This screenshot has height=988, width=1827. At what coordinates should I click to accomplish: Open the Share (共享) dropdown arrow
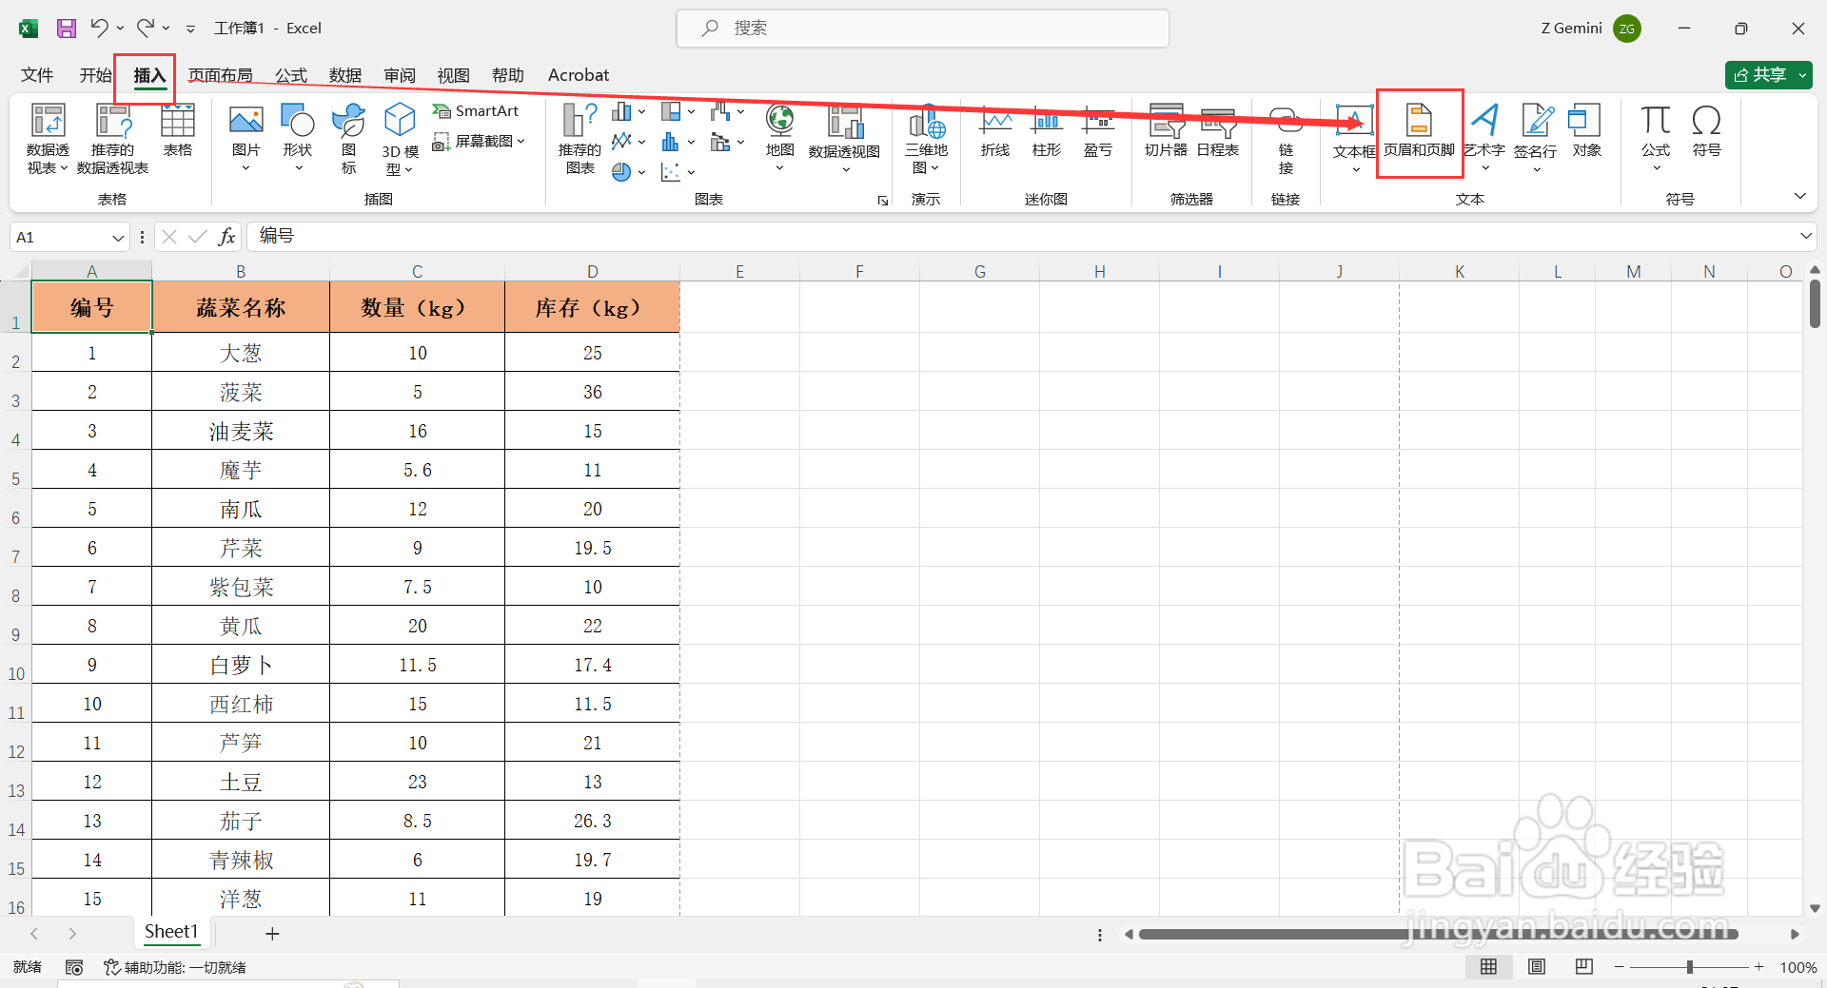[1803, 75]
